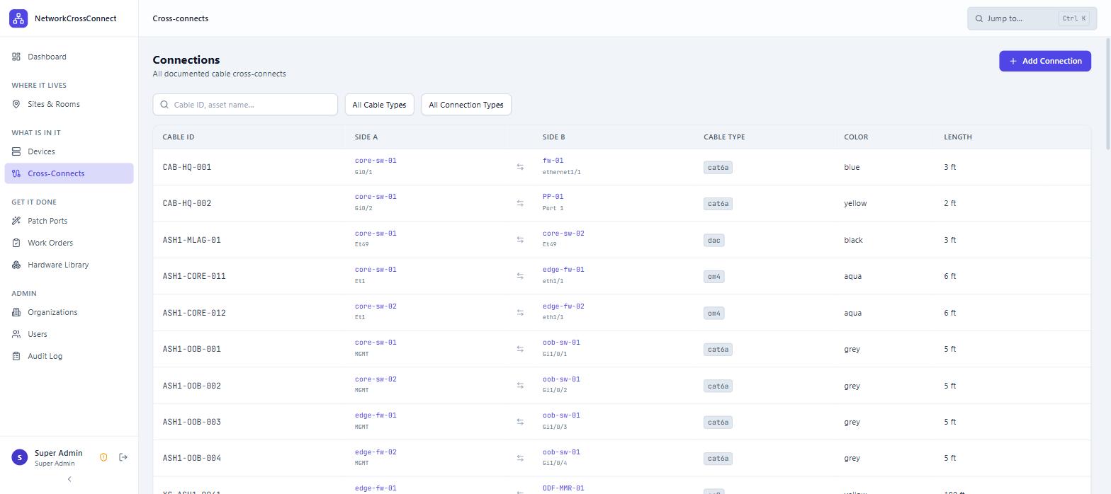Click the orange shield icon in user footer
The width and height of the screenshot is (1111, 494).
pos(103,457)
